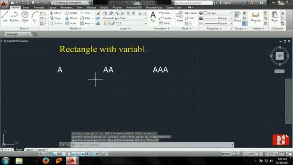Click the Create block tool
This screenshot has width=293, height=165.
click(x=191, y=13)
